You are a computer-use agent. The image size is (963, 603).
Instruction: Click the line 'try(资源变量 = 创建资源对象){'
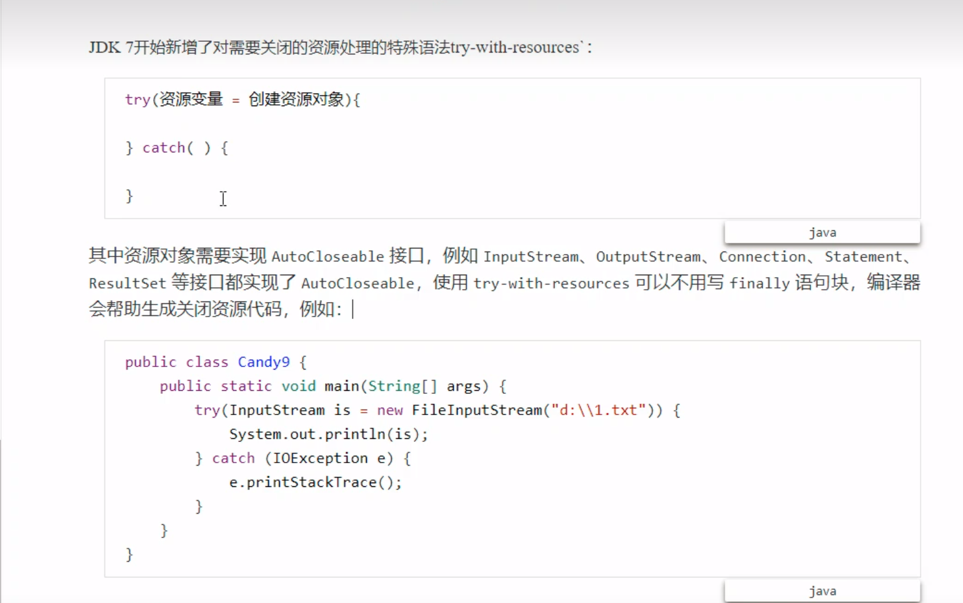[x=242, y=99]
